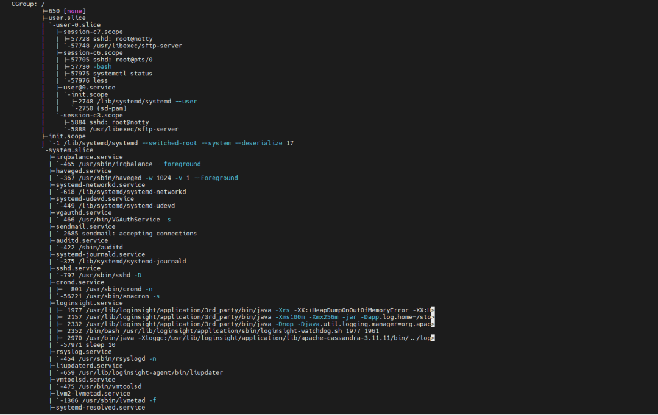Click '56221 /usr/sbin/anacron -s' line
Image resolution: width=658 pixels, height=415 pixels.
coord(111,296)
